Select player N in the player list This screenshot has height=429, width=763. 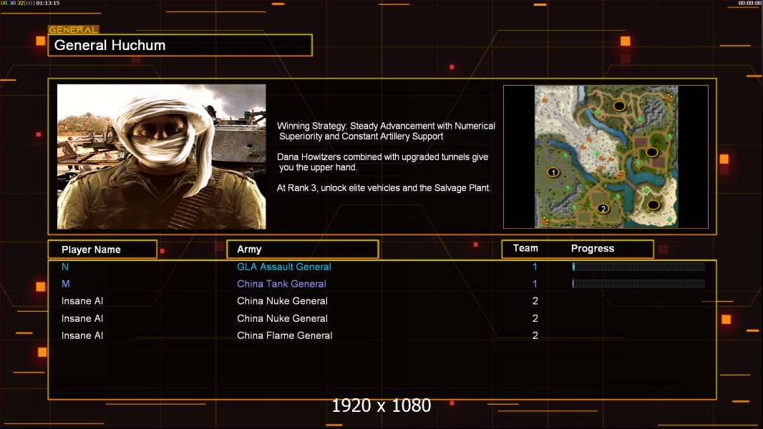pyautogui.click(x=65, y=267)
